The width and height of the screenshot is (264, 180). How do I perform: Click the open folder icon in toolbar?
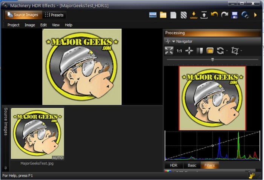click(163, 15)
